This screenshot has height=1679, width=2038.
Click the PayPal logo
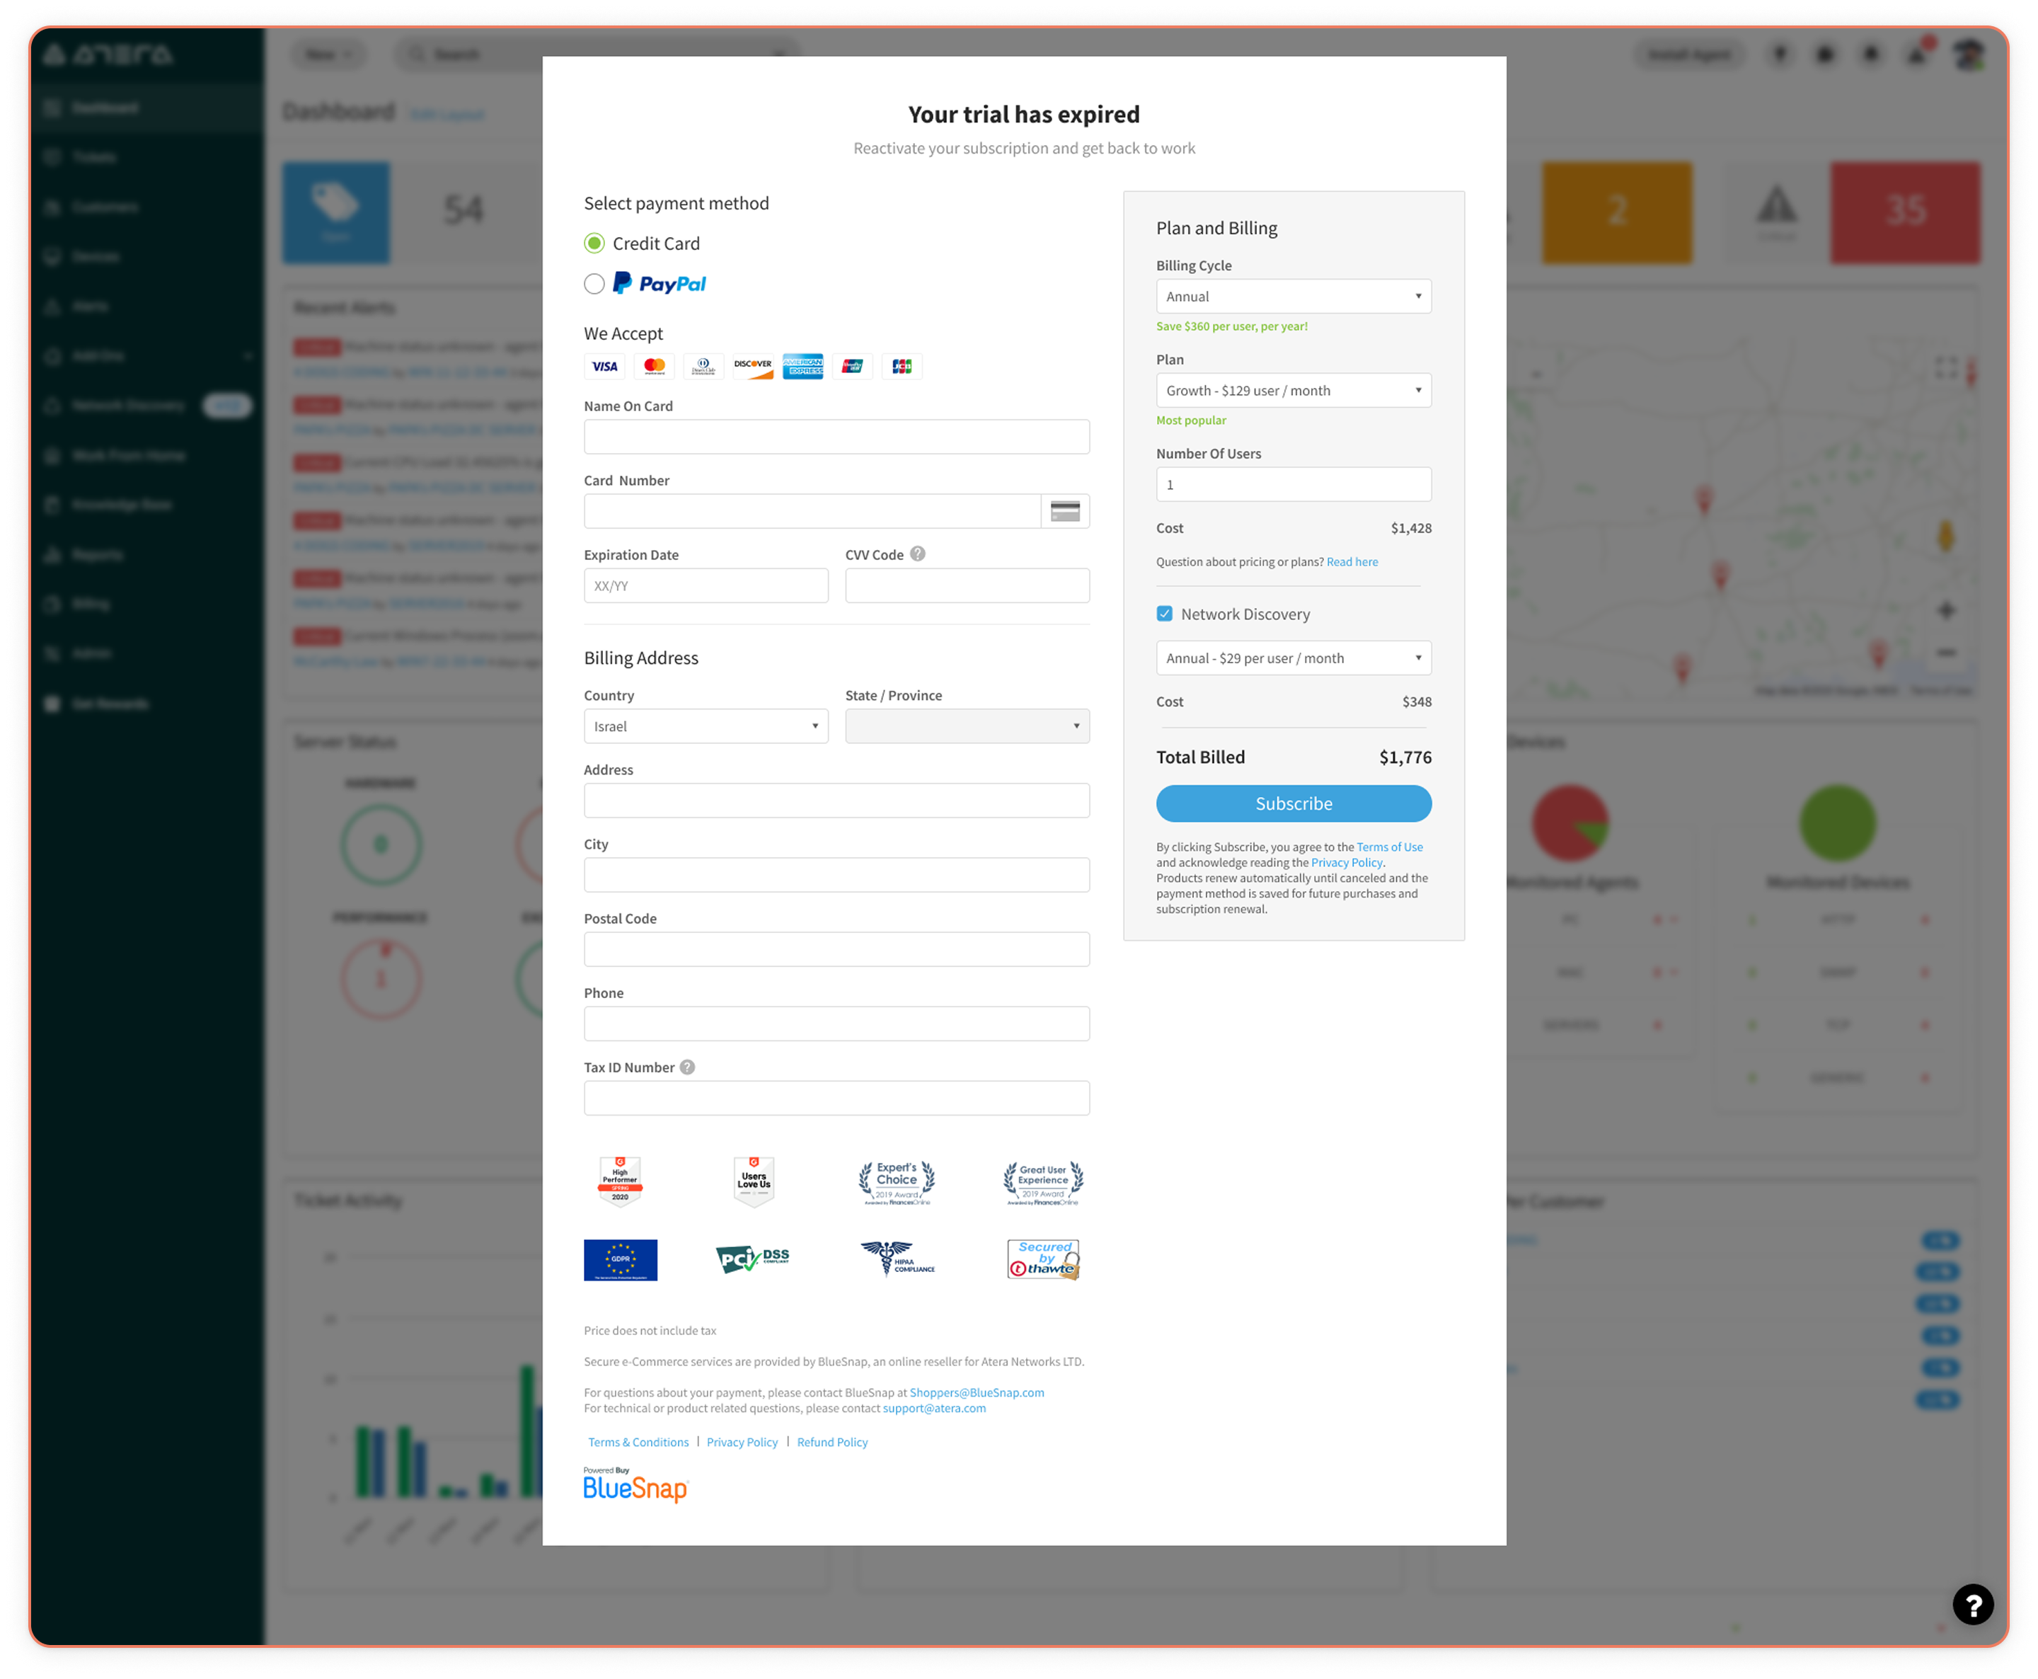click(x=660, y=283)
